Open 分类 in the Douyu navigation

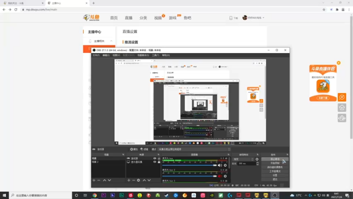point(143,18)
